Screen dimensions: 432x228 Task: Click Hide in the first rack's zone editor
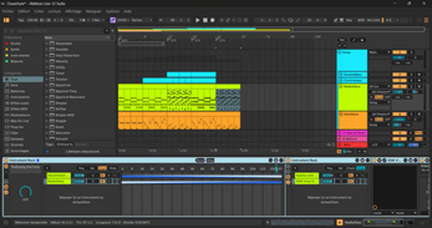(112, 168)
